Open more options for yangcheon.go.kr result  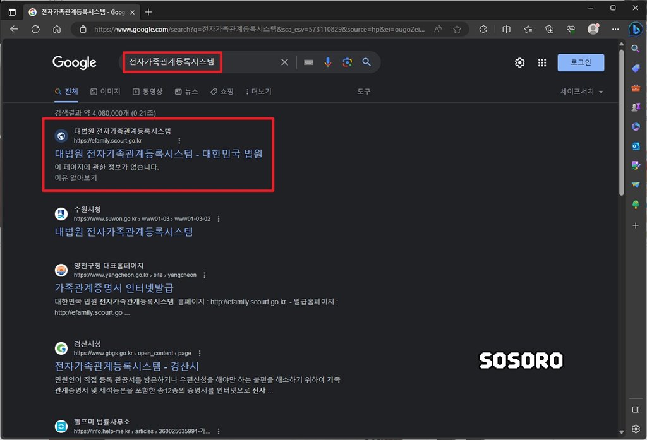click(x=205, y=275)
